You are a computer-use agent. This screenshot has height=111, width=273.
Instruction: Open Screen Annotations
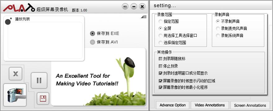point(250,105)
